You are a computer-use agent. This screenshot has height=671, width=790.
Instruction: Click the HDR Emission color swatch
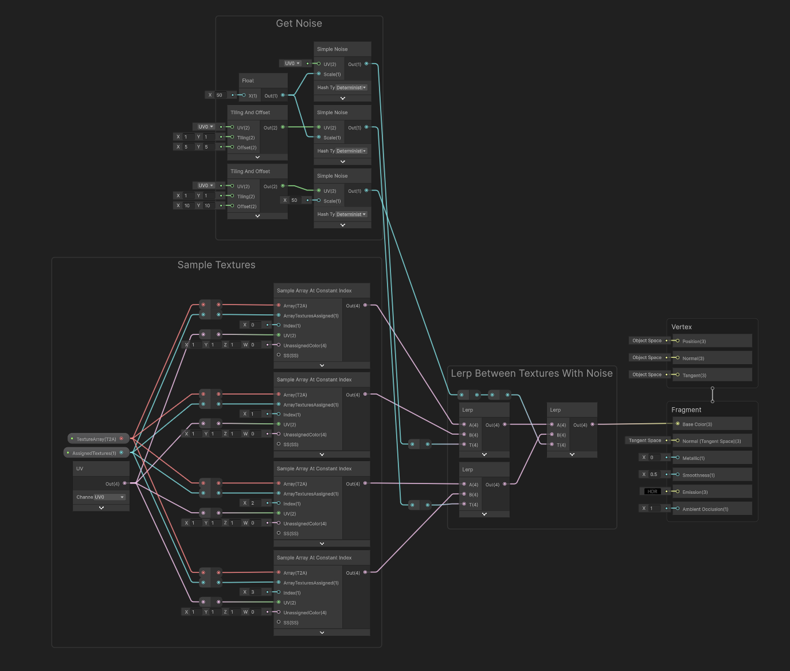(652, 491)
